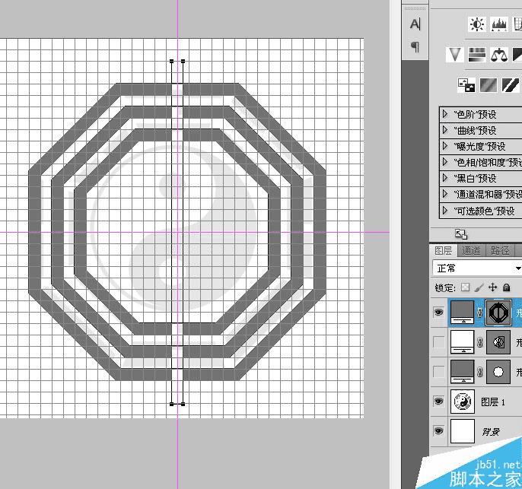Select the 图层 1 bagua thumbnail
The image size is (522, 489).
[463, 402]
